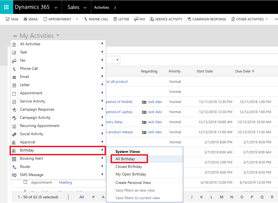This screenshot has width=278, height=203.
Task: Filter records by the All index link
Action: (x=82, y=197)
